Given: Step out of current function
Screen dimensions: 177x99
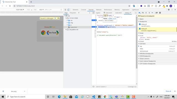Looking at the screenshot, I should 149,13.
